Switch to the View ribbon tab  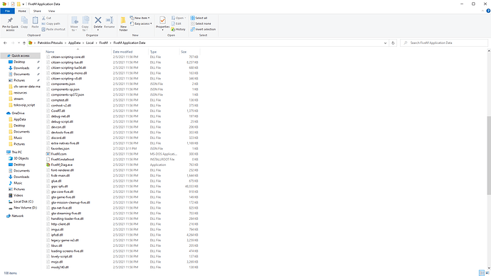point(51,11)
